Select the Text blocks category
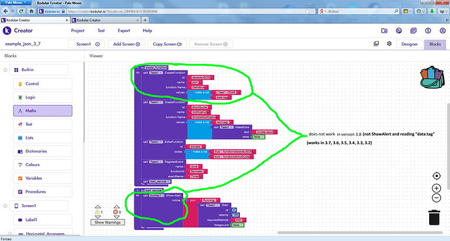The height and width of the screenshot is (241, 450). (x=43, y=124)
